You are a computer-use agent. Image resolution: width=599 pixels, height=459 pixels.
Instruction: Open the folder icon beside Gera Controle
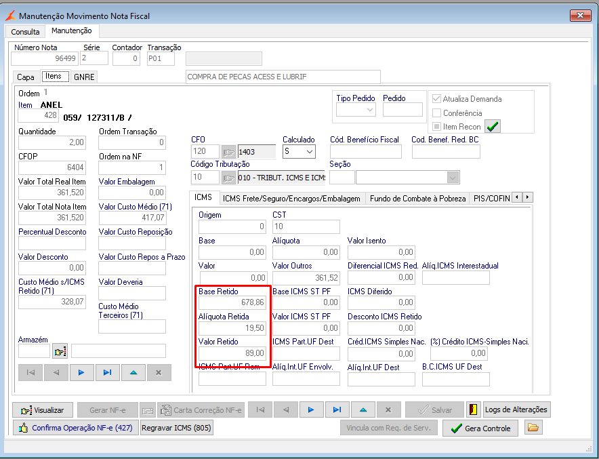tap(533, 428)
